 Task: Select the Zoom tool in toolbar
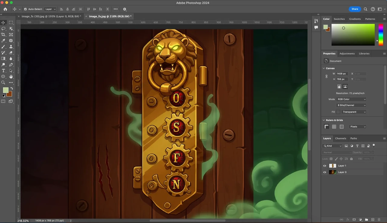(3, 82)
